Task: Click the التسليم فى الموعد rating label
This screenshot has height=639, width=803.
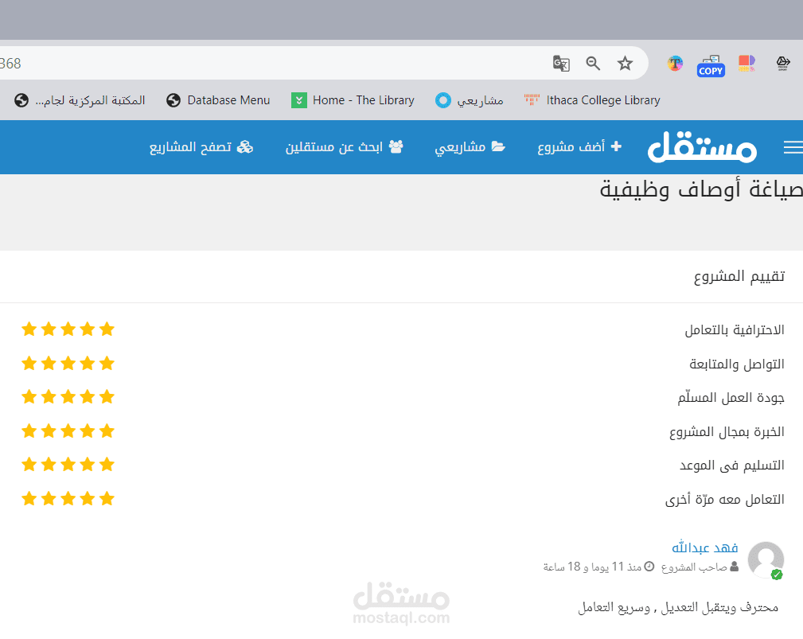Action: (x=732, y=465)
